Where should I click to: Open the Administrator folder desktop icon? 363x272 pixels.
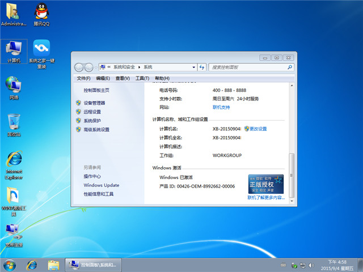click(14, 14)
